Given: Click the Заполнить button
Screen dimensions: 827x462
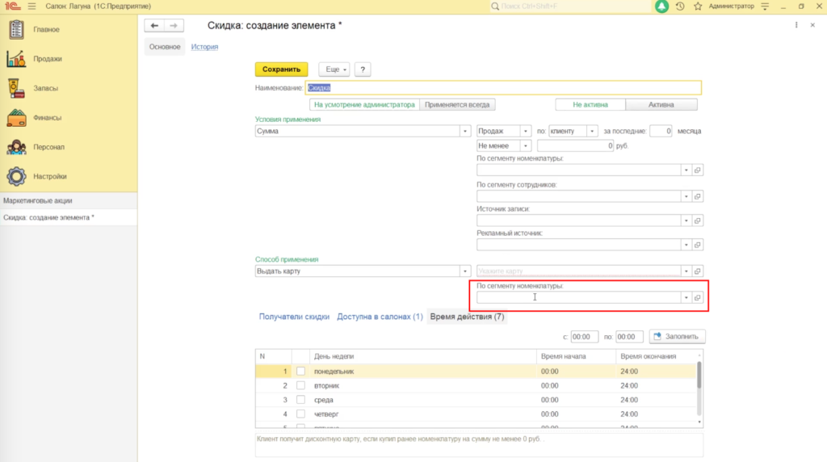Looking at the screenshot, I should click(x=677, y=337).
